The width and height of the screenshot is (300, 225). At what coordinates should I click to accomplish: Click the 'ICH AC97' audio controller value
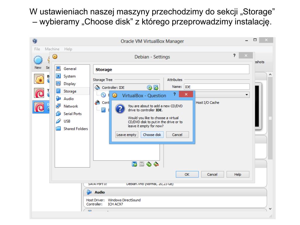point(115,204)
